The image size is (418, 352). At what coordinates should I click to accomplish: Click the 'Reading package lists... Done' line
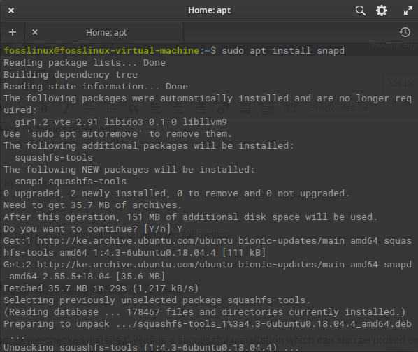[x=85, y=63]
